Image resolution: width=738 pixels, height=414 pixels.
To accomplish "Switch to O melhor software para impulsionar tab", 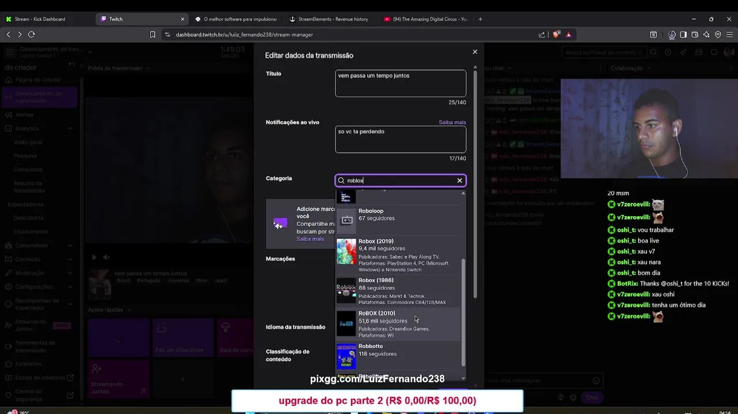I will point(236,19).
